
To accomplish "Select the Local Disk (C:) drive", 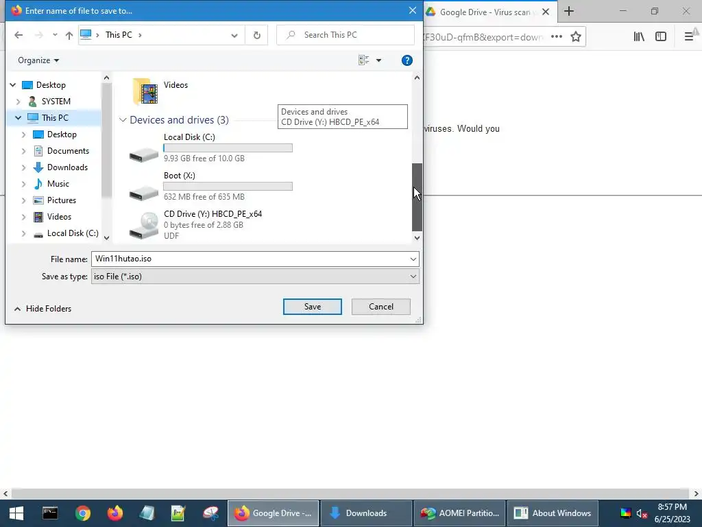I will (210, 148).
